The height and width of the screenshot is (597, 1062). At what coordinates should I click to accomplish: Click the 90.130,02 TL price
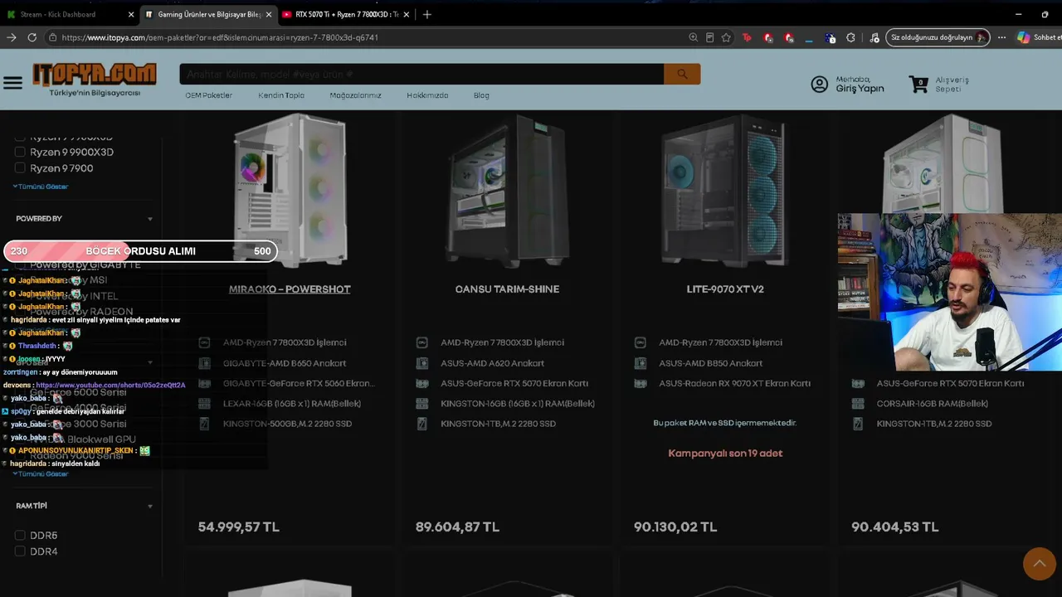click(x=675, y=527)
